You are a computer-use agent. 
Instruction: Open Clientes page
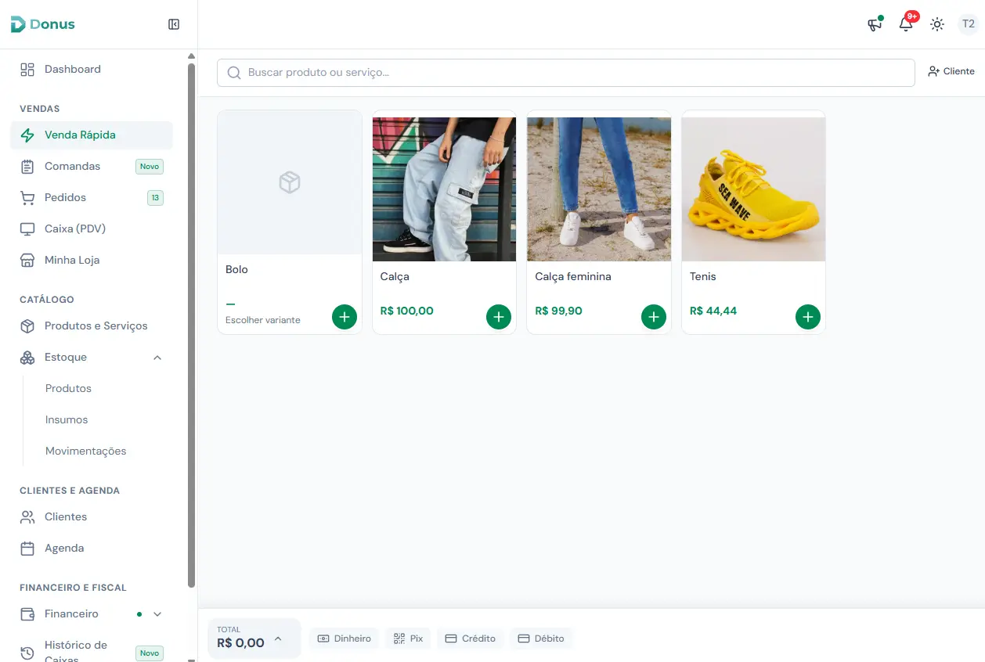(x=92, y=517)
